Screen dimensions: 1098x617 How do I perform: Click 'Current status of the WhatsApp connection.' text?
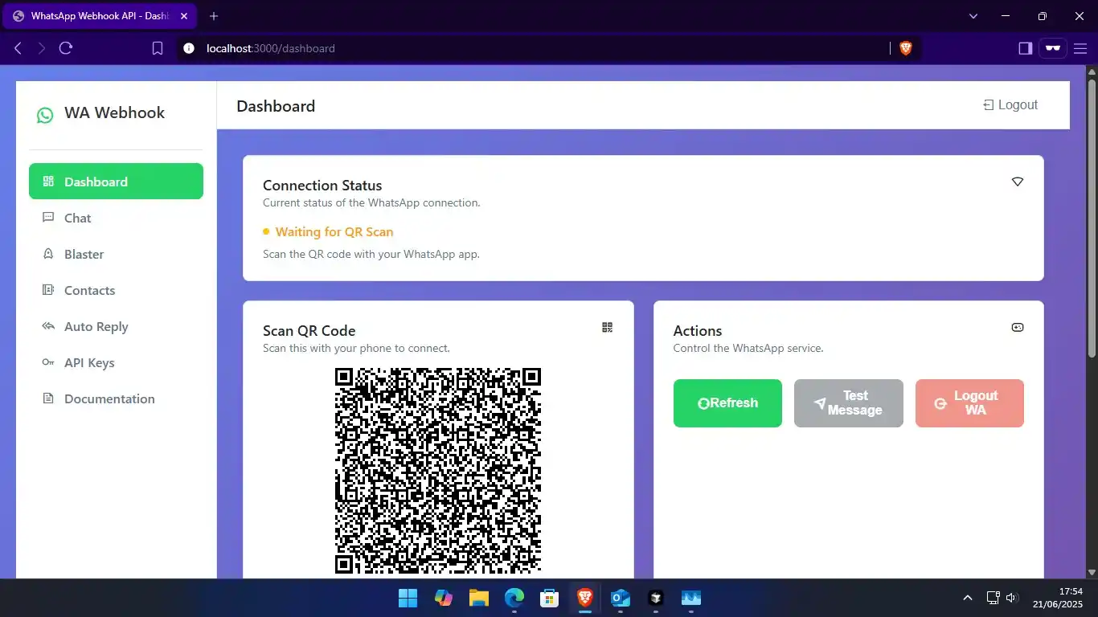371,202
